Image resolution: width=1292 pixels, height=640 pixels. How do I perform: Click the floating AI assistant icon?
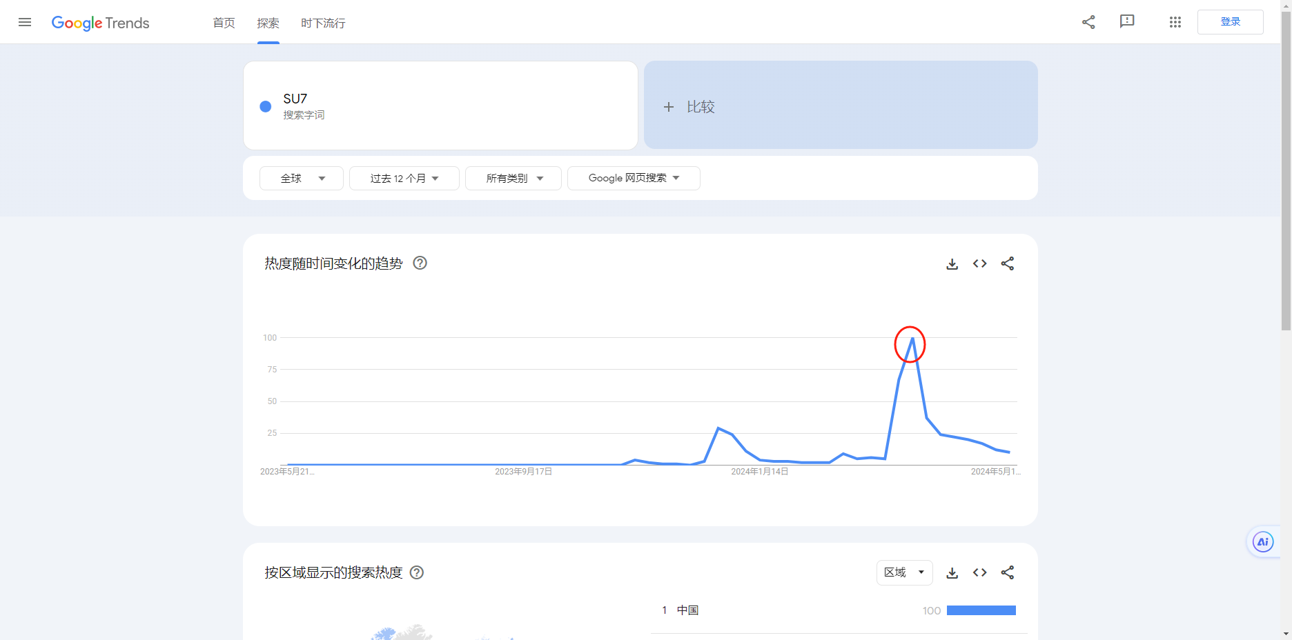(1262, 542)
